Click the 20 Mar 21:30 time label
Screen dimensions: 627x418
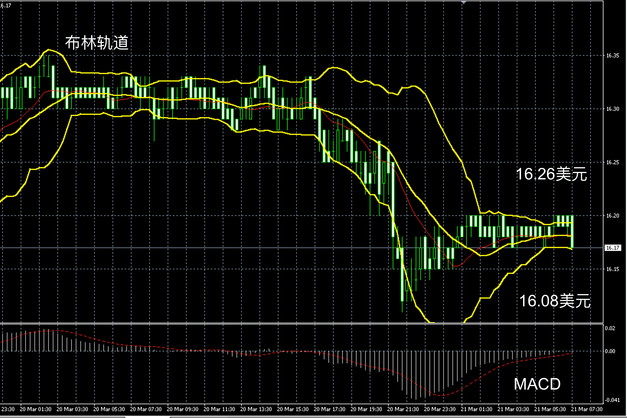(403, 409)
